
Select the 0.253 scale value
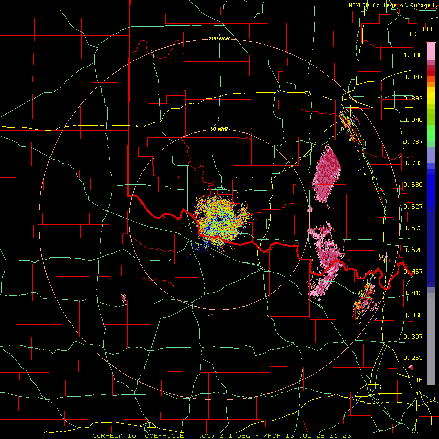[413, 358]
